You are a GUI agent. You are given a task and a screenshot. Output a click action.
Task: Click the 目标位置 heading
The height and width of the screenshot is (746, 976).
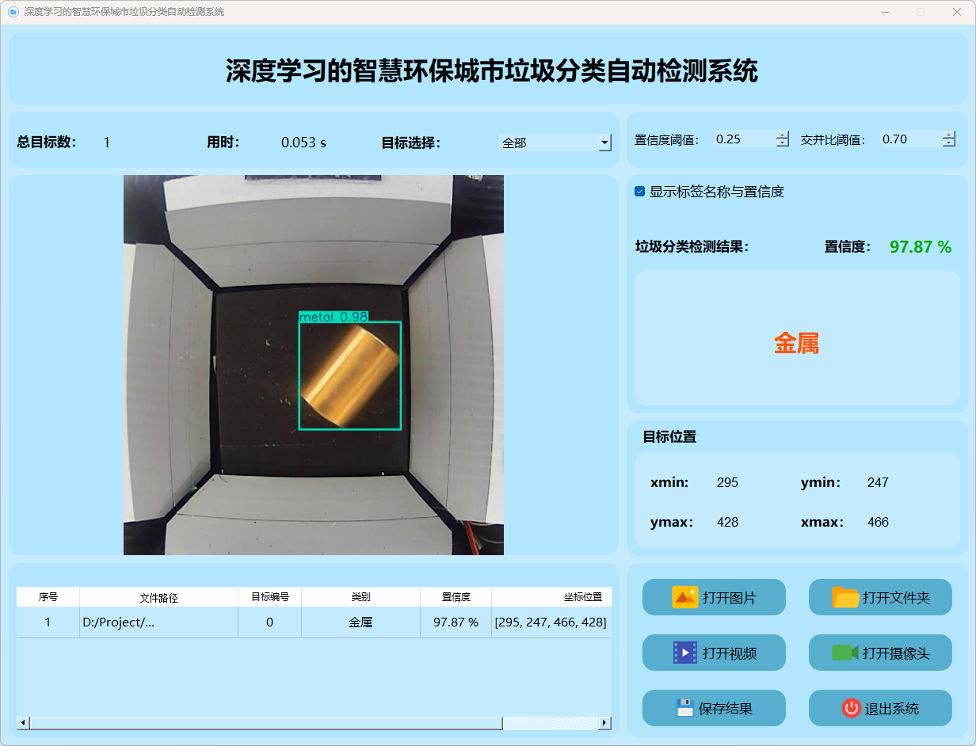(x=669, y=436)
